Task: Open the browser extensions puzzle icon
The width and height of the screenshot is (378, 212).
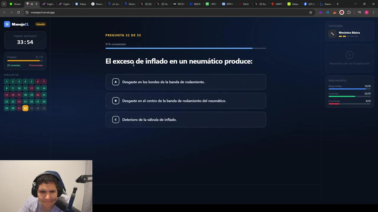Action: click(x=349, y=12)
